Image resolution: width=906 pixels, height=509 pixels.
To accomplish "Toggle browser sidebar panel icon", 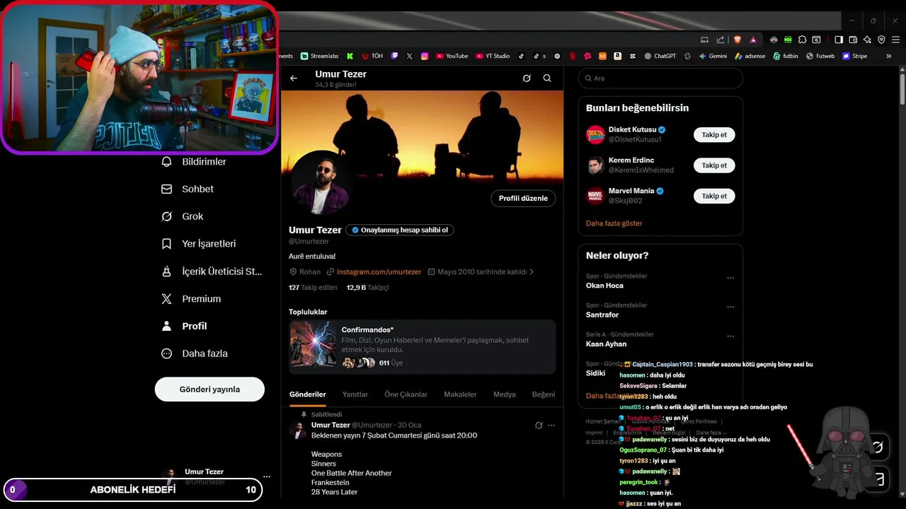I will coord(838,40).
